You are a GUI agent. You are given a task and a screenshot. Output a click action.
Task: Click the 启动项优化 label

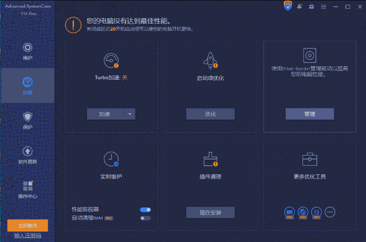coord(210,78)
